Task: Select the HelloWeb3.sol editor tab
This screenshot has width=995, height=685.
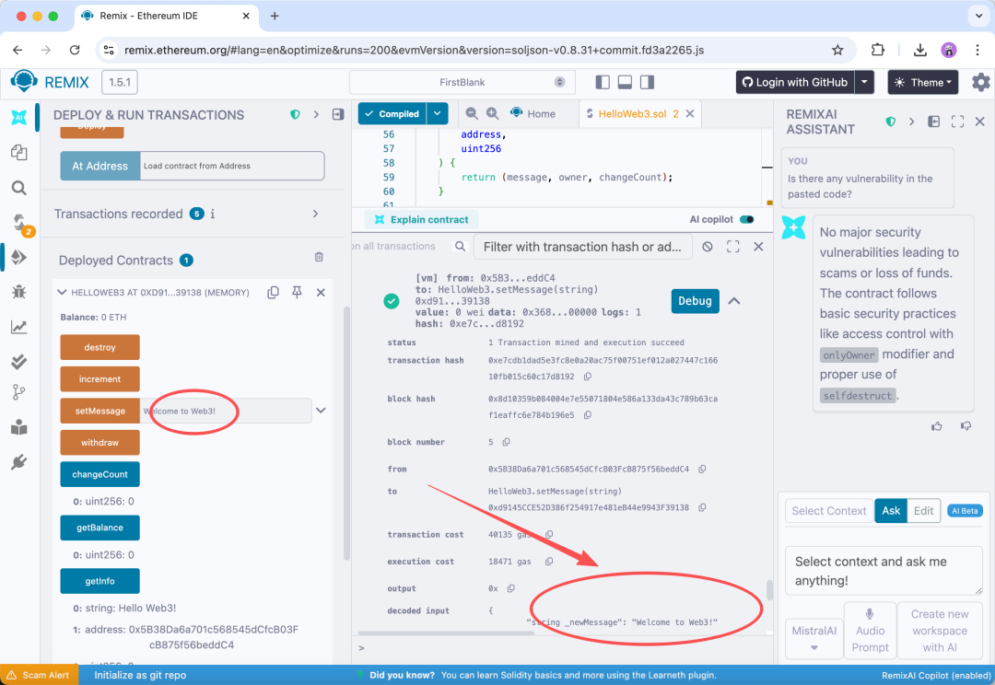Action: coord(632,113)
